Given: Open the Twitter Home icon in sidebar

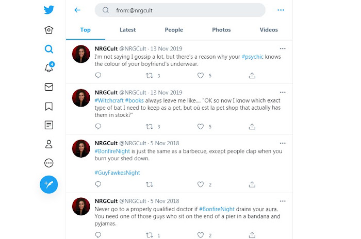Looking at the screenshot, I should [49, 30].
